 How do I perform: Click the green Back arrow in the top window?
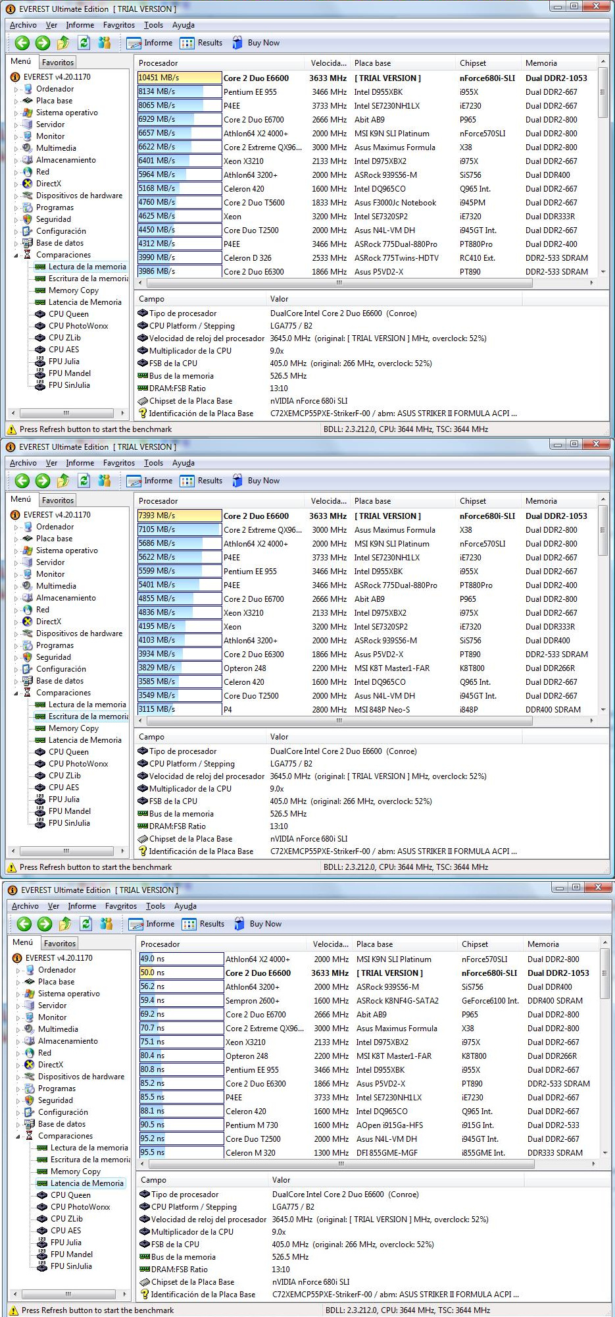(x=22, y=43)
